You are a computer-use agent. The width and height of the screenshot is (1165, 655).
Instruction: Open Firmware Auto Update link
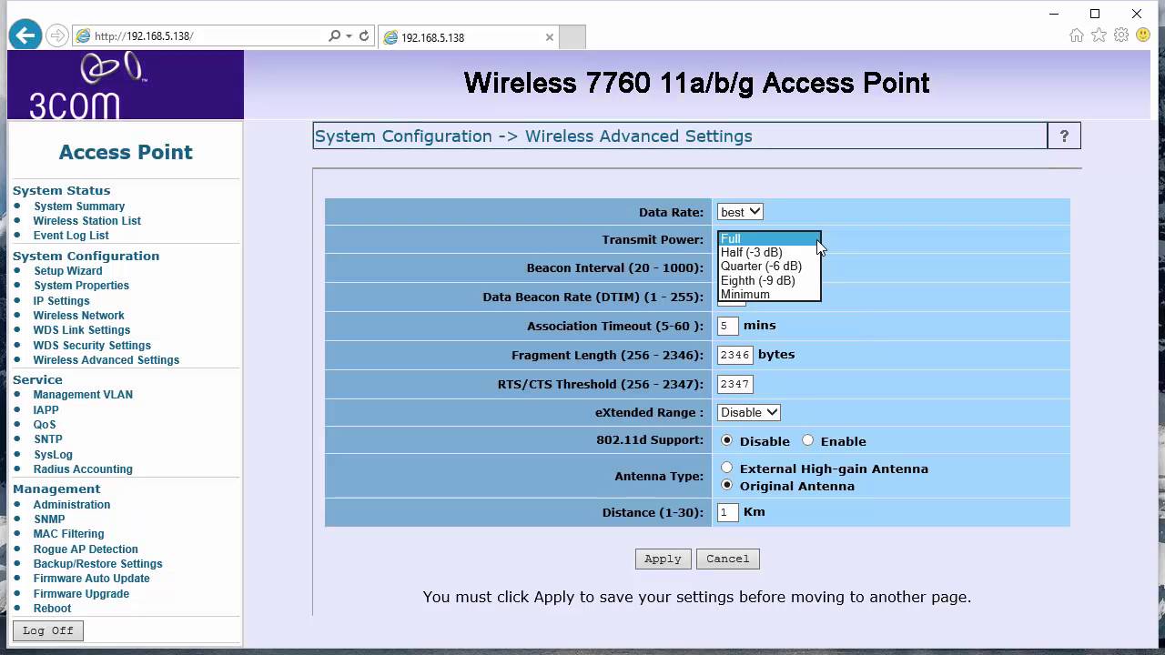92,579
